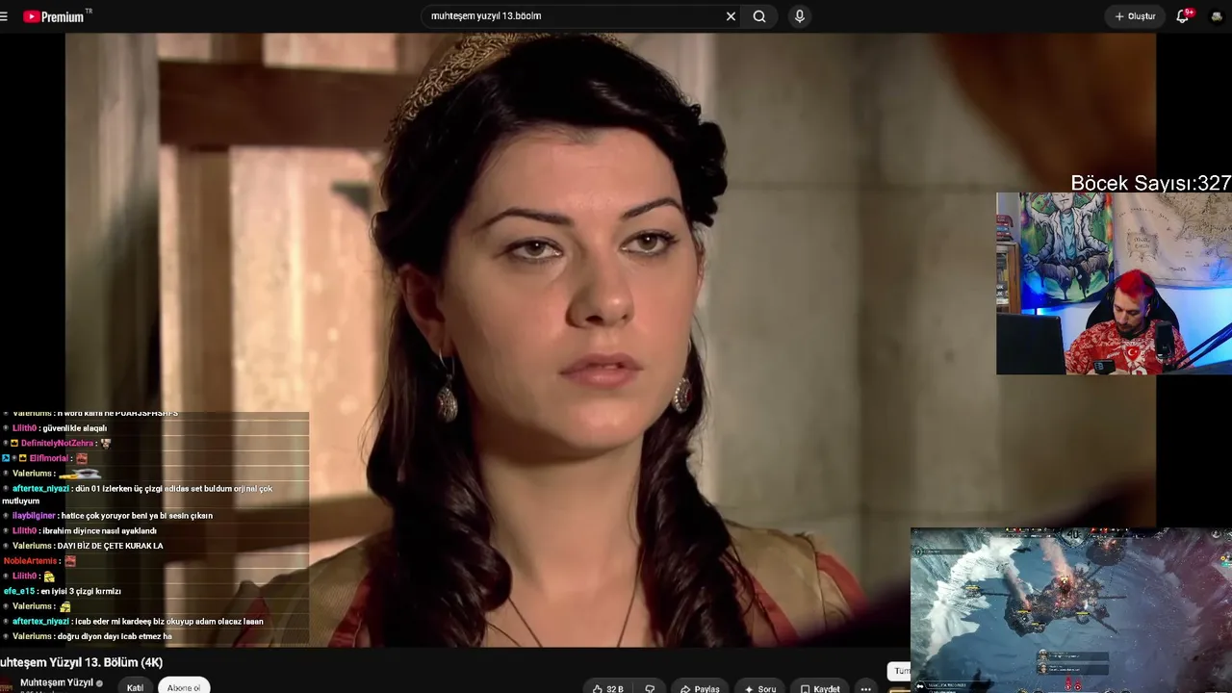1232x693 pixels.
Task: Click the streamer webcam overlay
Action: click(x=1114, y=283)
